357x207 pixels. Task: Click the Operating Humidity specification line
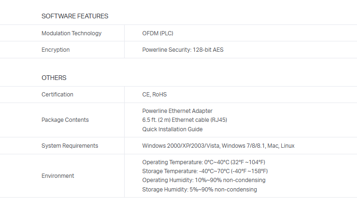point(204,180)
